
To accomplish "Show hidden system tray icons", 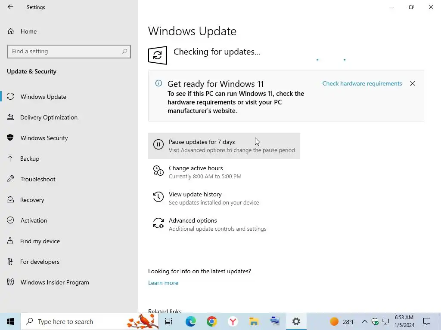I will [364, 321].
